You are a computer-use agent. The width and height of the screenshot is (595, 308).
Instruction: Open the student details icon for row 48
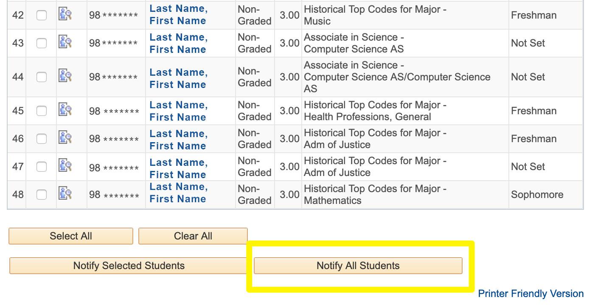(x=65, y=194)
